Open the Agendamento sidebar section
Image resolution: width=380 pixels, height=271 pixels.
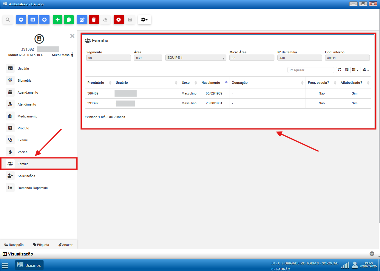(x=28, y=92)
